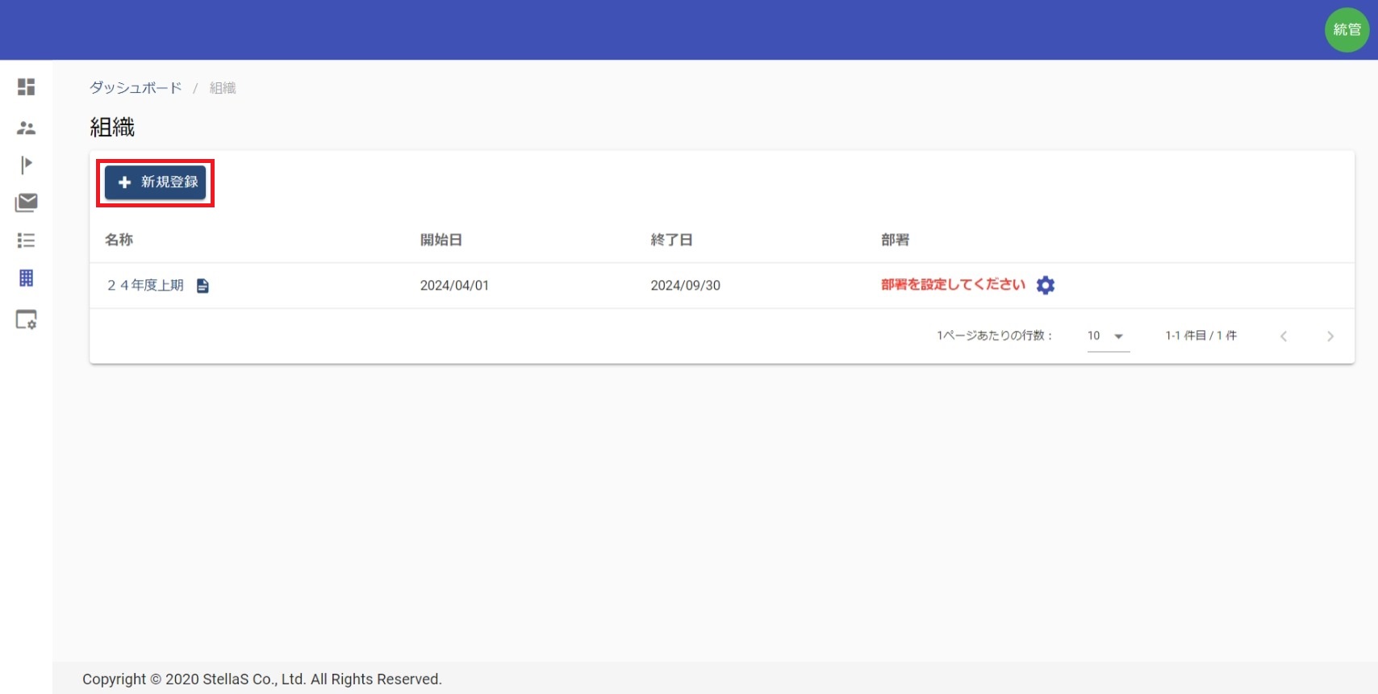Click the 新規登録 button

156,182
